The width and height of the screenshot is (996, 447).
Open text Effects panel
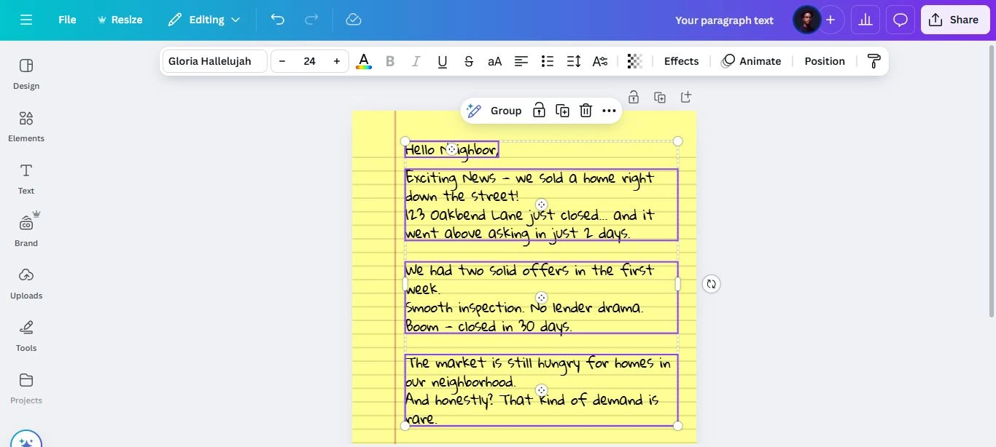click(x=681, y=61)
